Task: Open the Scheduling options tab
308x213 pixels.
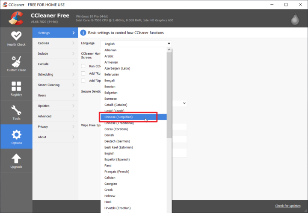Action: click(55, 74)
